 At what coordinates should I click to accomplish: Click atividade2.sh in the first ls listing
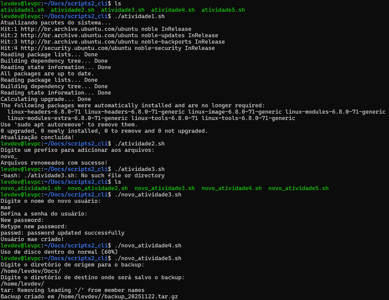tap(72, 10)
